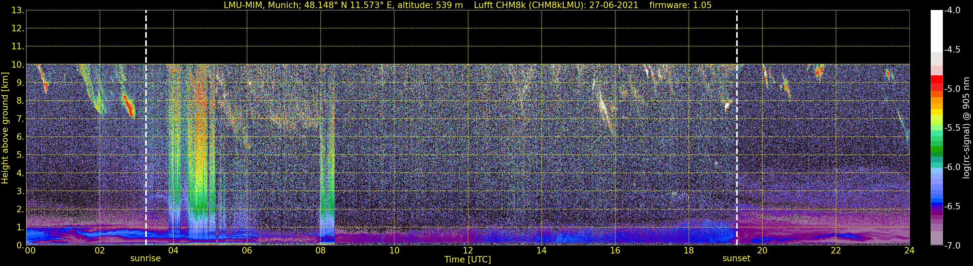Click the red band of the colorbar
Image resolution: width=973 pixels, height=266 pixels.
point(936,83)
